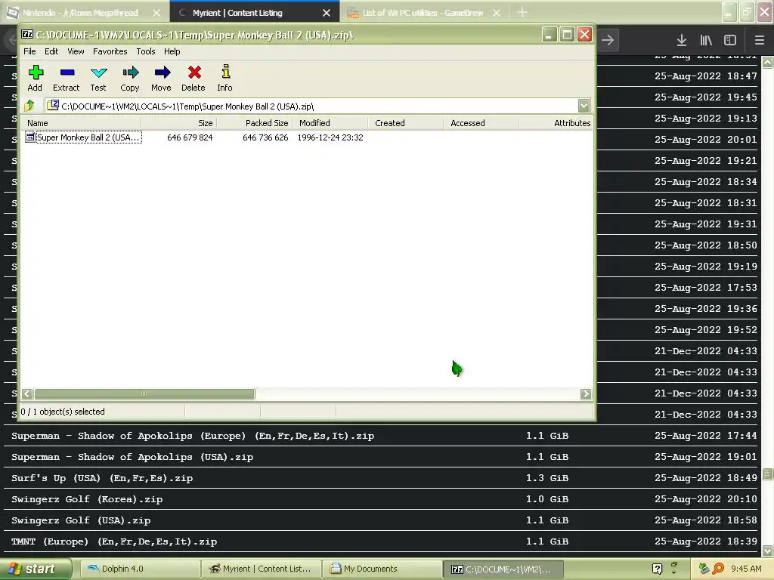Viewport: 774px width, 580px height.
Task: Close the List of Wii PC utilities tab
Action: point(497,13)
